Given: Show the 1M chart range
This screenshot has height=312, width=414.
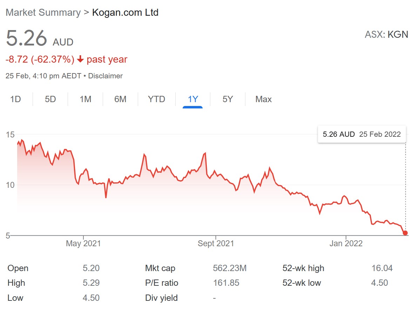Looking at the screenshot, I should point(86,99).
